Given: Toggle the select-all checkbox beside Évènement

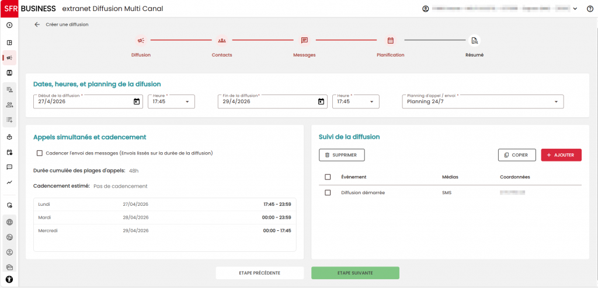Looking at the screenshot, I should pos(328,177).
